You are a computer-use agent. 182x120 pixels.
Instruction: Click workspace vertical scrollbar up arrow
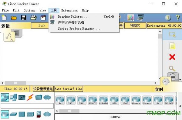coord(160,32)
